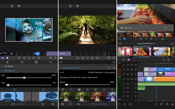Open speed tab beside Frame & Fit label
This screenshot has width=175, height=109.
(x=43, y=104)
